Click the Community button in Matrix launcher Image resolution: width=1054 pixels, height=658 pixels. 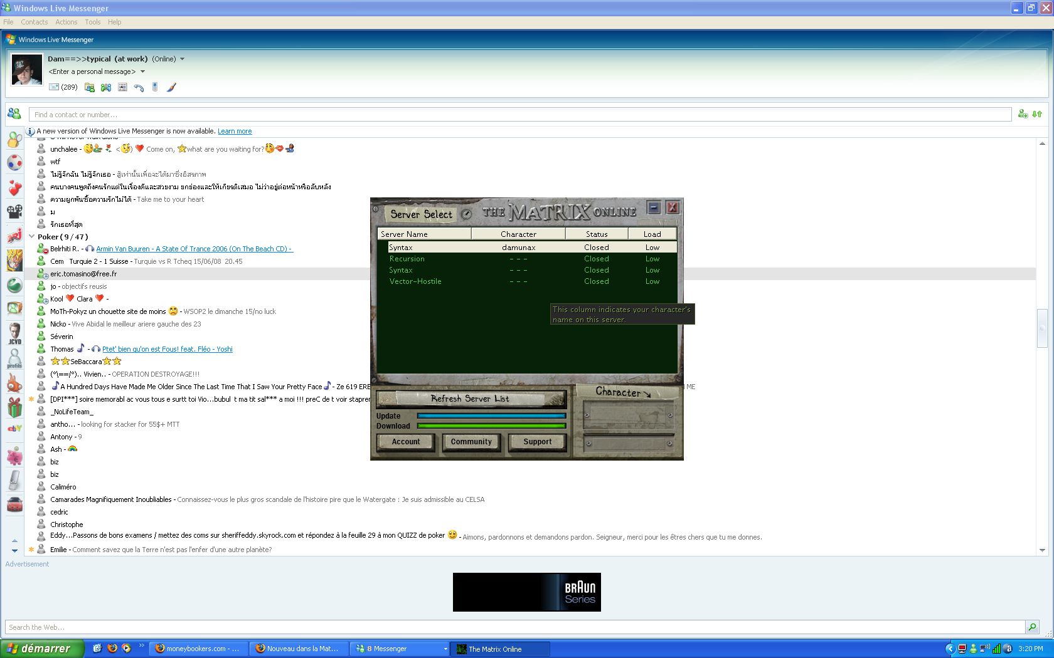click(471, 442)
